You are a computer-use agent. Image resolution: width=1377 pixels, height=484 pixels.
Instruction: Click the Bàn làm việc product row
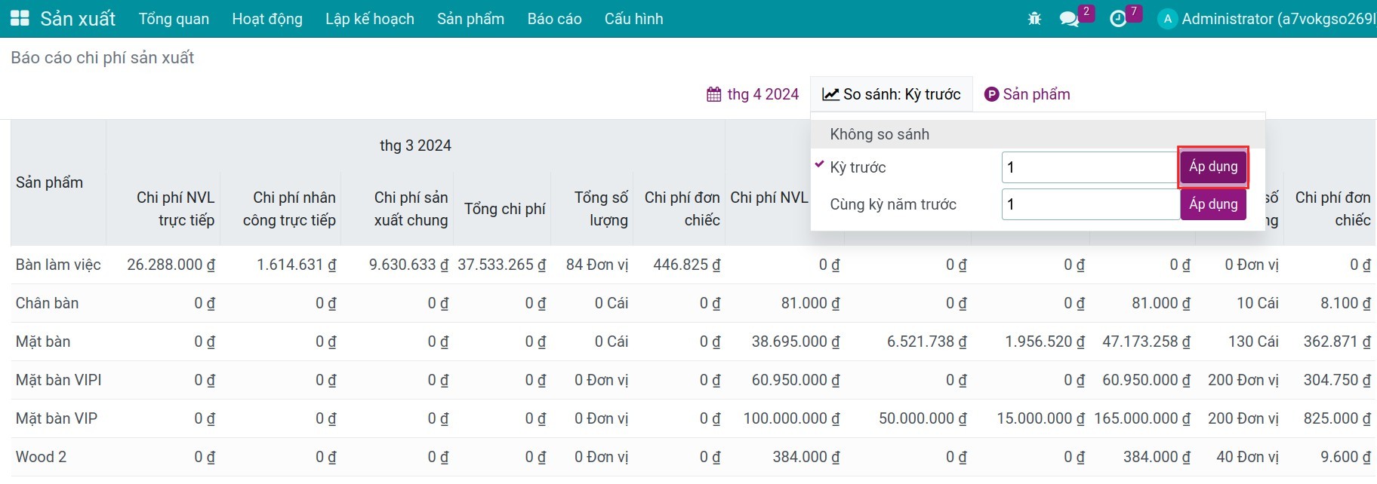point(693,265)
